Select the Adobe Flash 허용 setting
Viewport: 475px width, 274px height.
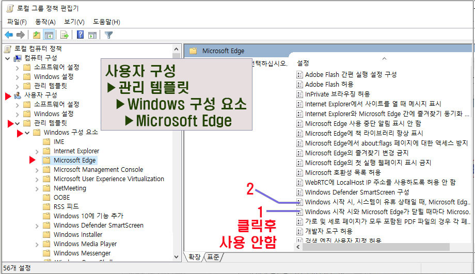329,84
